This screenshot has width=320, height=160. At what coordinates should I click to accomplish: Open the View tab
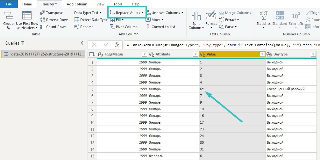tap(100, 4)
